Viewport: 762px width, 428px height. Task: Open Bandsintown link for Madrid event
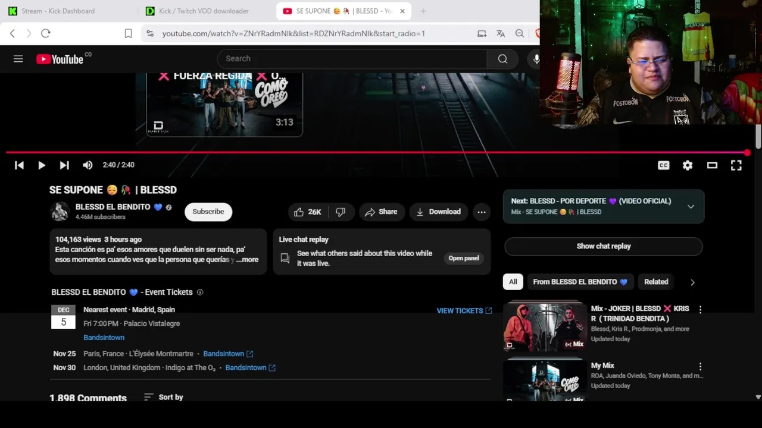point(104,338)
